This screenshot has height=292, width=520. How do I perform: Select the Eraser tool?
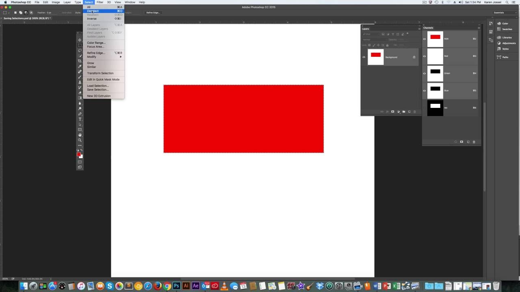pos(80,93)
